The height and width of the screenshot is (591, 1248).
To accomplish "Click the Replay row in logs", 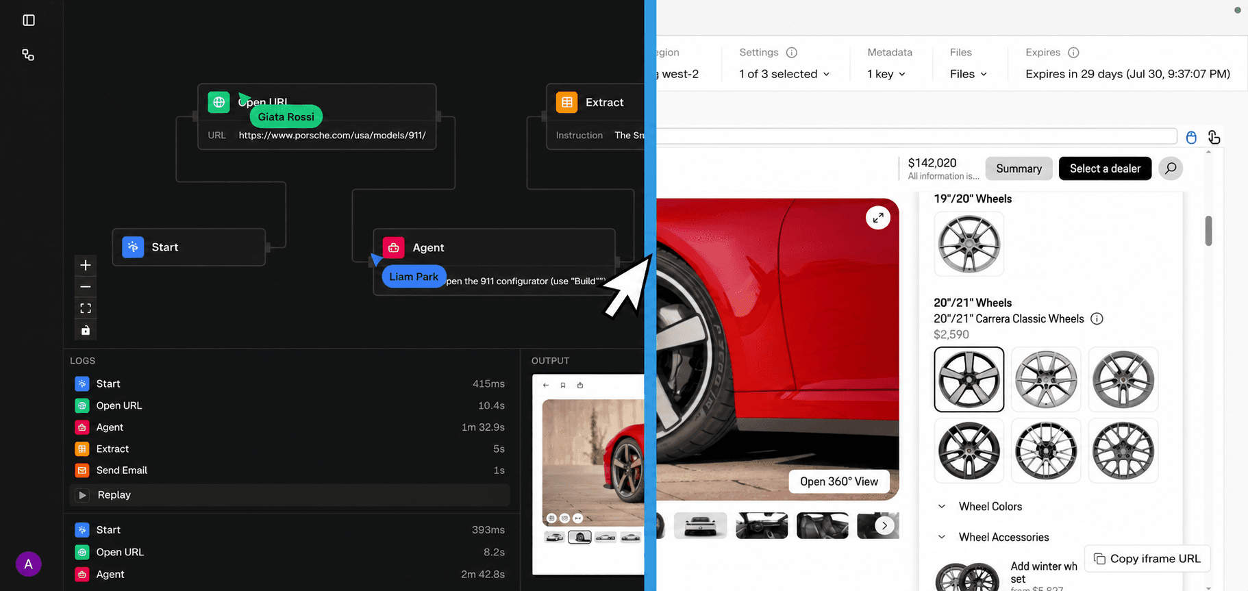I will (x=290, y=494).
